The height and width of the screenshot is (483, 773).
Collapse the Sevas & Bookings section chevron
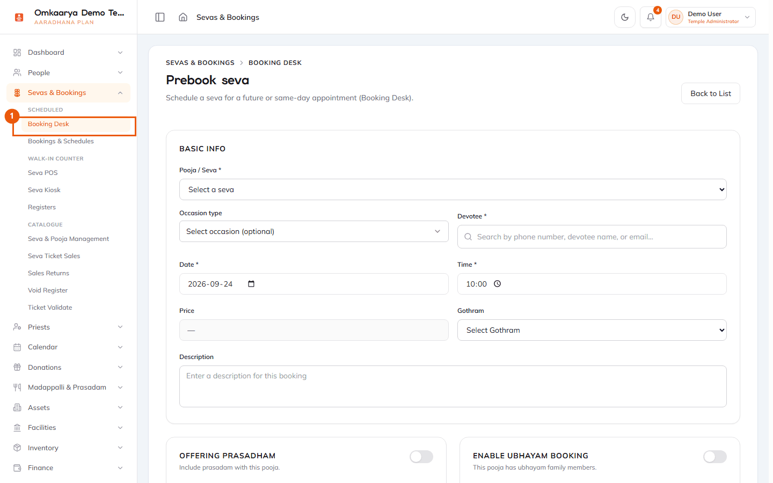click(x=120, y=93)
